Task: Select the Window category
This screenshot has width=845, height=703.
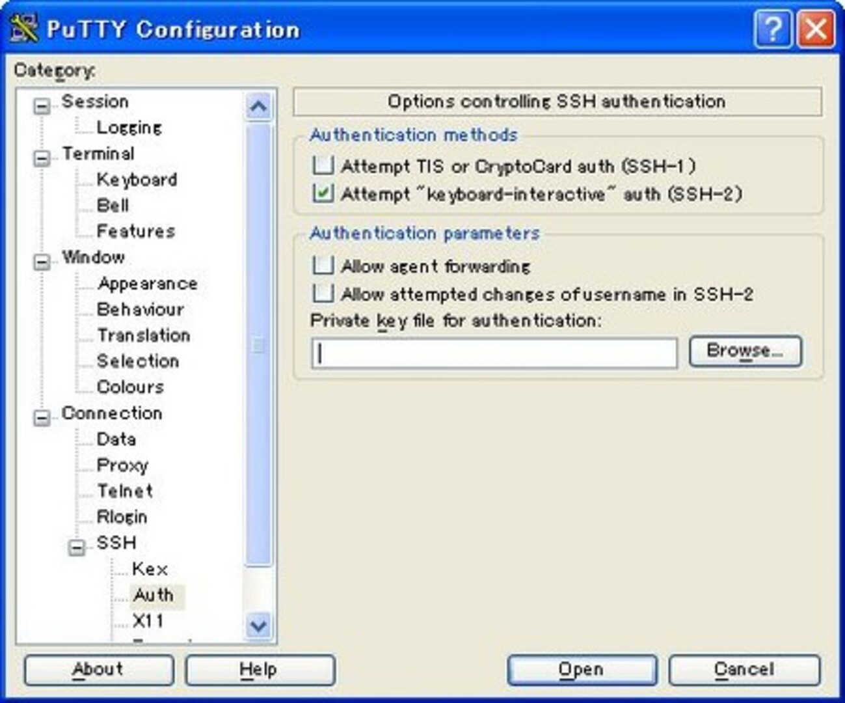Action: (93, 257)
